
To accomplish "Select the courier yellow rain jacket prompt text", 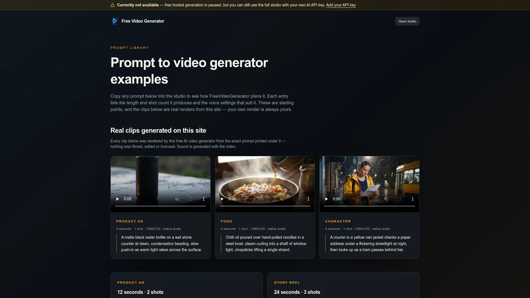I will pyautogui.click(x=370, y=244).
